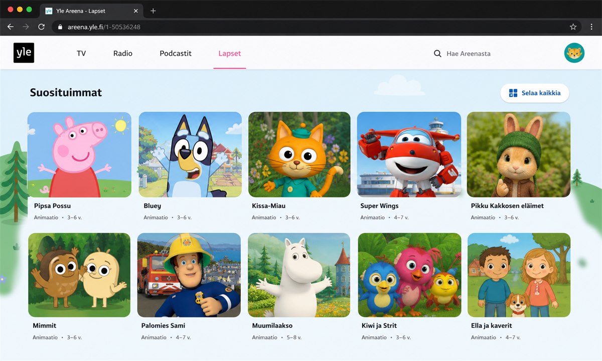Go forward in browser history
602x361 pixels.
click(26, 27)
